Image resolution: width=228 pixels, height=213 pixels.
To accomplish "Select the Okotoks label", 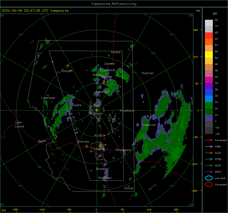I will click(x=101, y=169).
